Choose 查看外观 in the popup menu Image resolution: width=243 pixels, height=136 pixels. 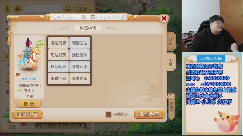coord(80,79)
